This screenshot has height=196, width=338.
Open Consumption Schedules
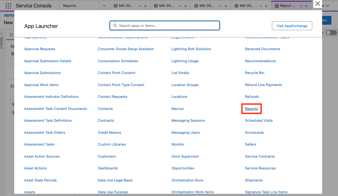point(118,61)
